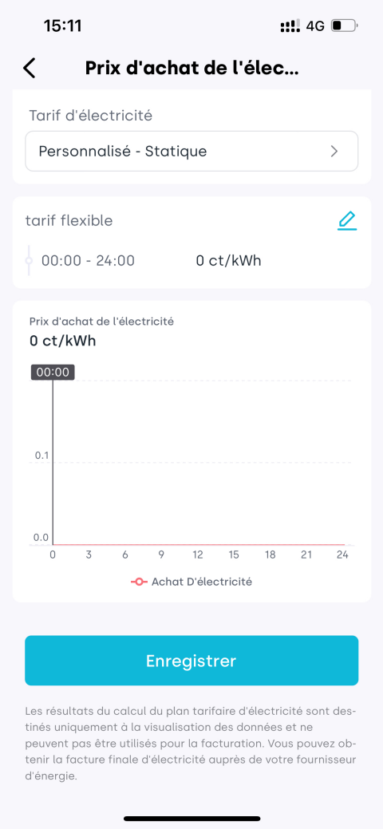383x829 pixels.
Task: Tap the Enregistrer button
Action: (x=191, y=661)
